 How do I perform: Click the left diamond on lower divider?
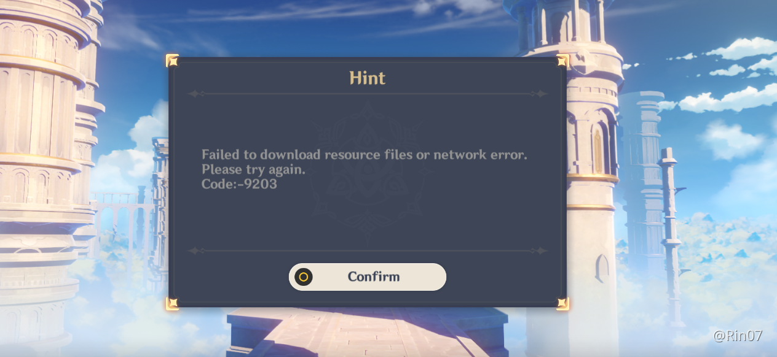(195, 251)
